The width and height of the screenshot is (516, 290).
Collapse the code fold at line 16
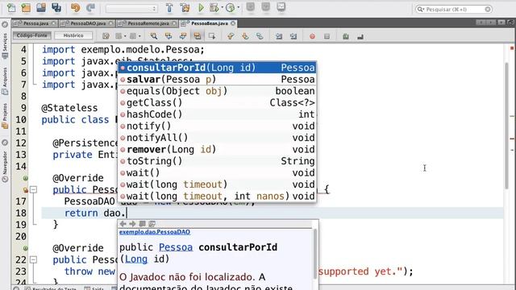(x=33, y=190)
